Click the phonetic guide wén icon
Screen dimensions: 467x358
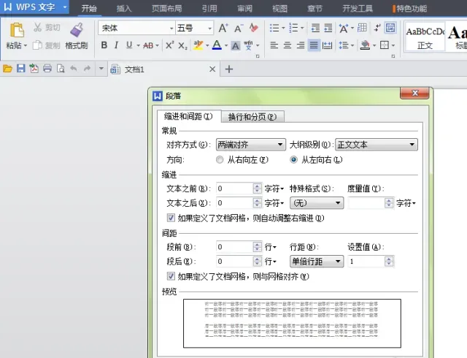248,45
